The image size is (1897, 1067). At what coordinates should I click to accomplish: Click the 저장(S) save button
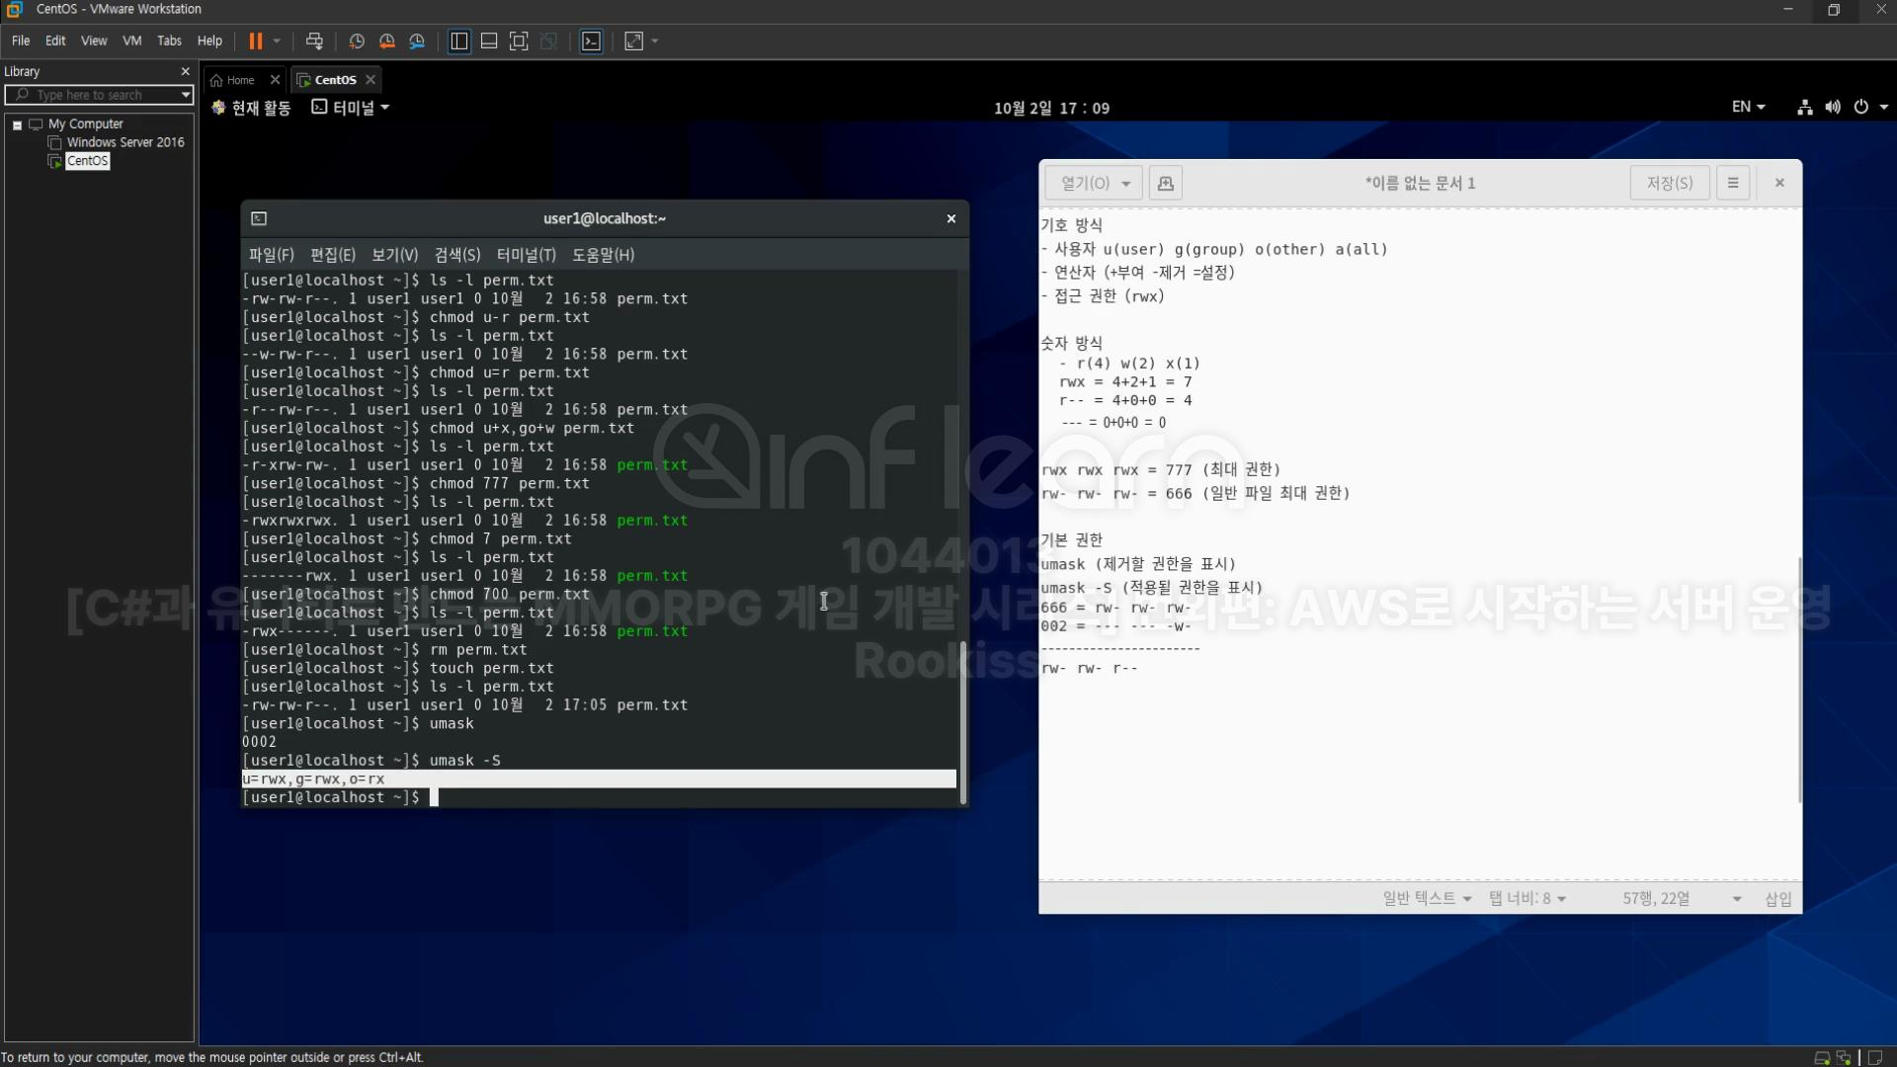pyautogui.click(x=1669, y=183)
